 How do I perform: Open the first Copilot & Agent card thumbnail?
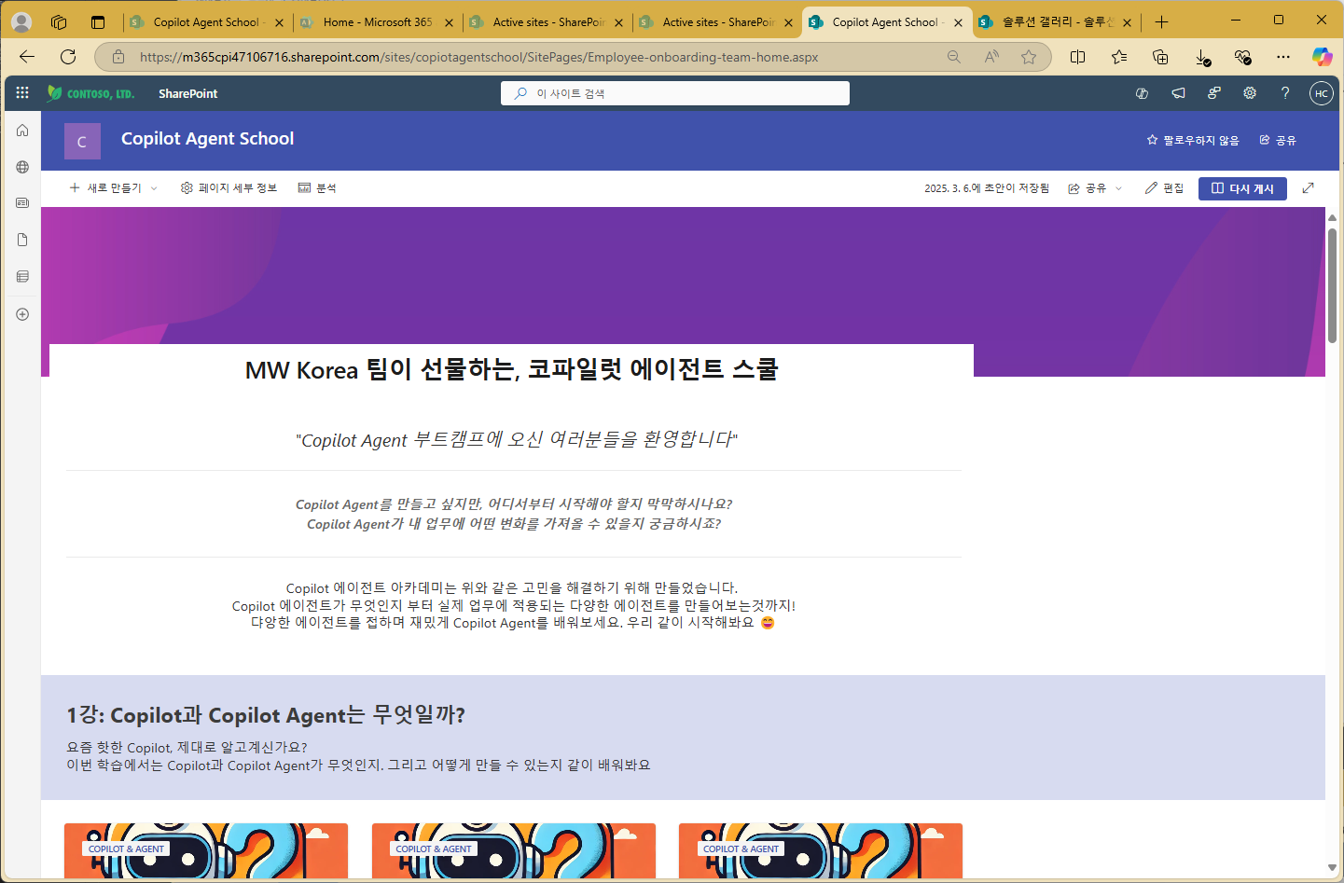[206, 850]
